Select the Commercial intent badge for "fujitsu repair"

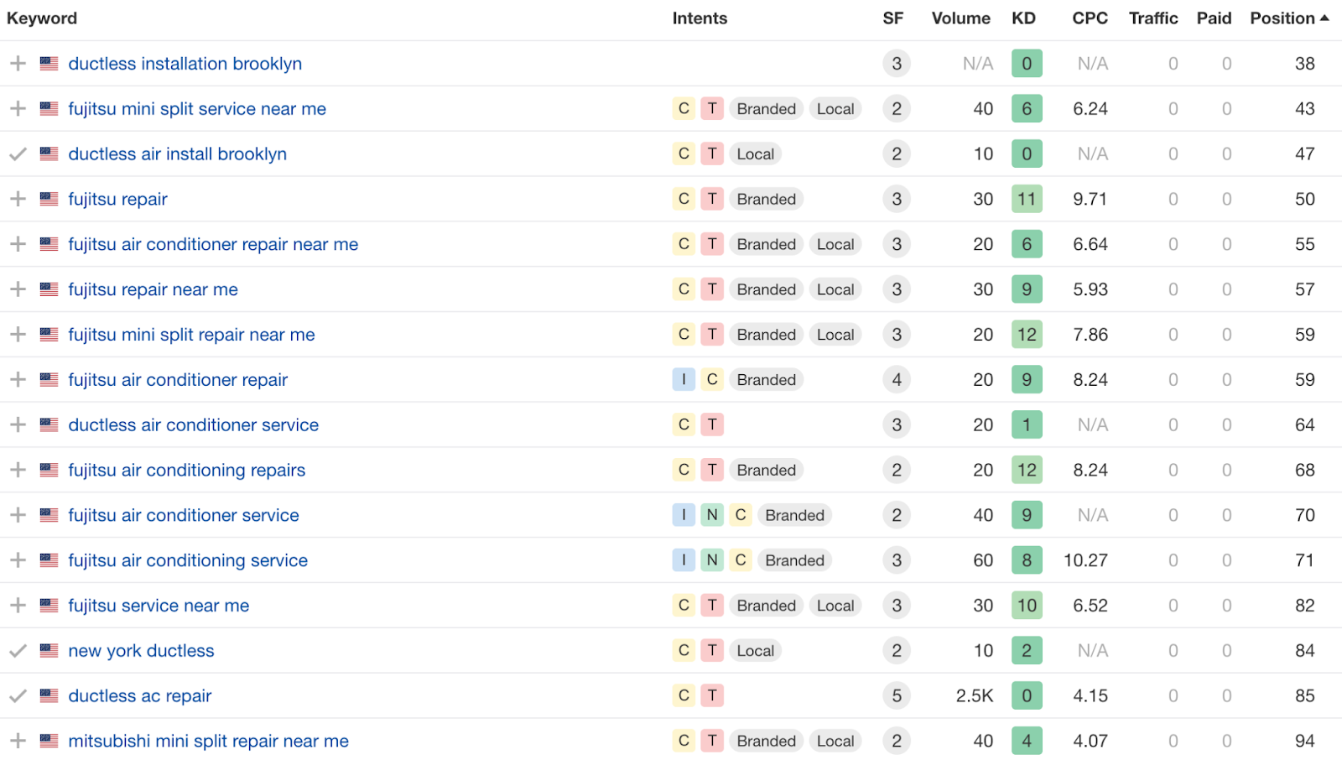[683, 199]
